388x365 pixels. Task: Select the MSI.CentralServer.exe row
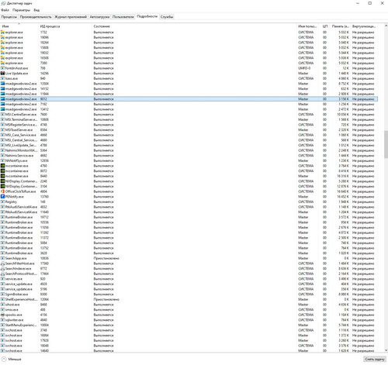189,115
